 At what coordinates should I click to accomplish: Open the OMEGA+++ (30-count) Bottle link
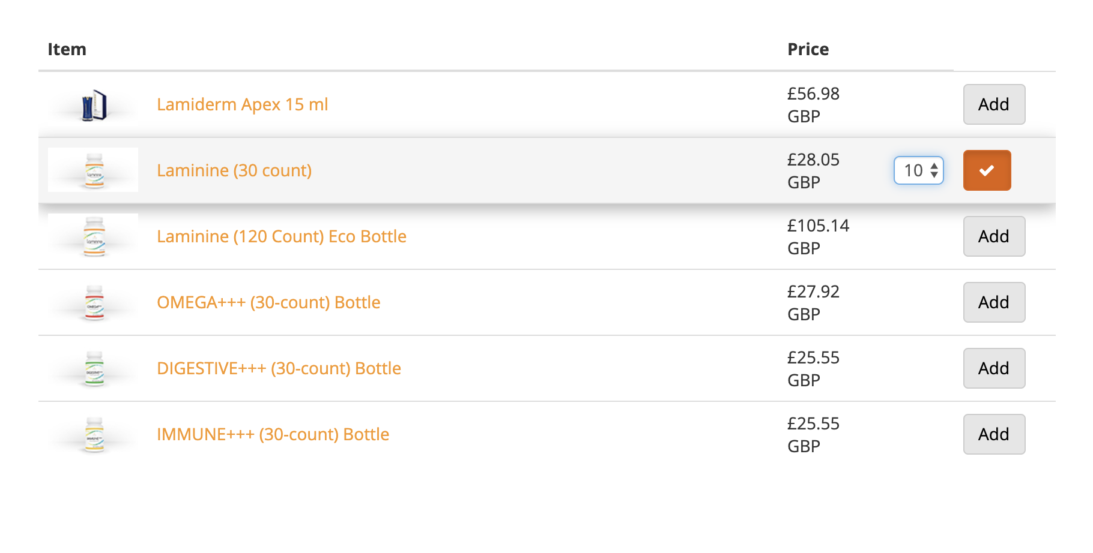coord(268,302)
